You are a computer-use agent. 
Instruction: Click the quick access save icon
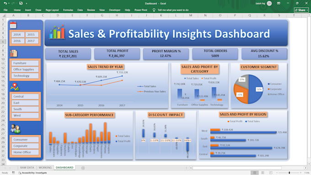point(21,3)
